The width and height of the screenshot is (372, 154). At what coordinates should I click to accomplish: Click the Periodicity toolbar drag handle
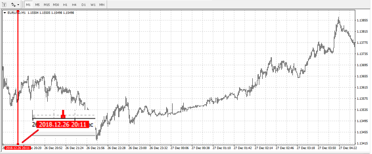coord(23,5)
